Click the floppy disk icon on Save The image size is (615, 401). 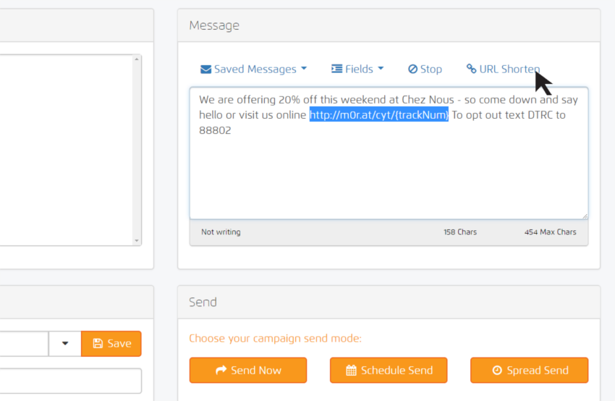[98, 344]
